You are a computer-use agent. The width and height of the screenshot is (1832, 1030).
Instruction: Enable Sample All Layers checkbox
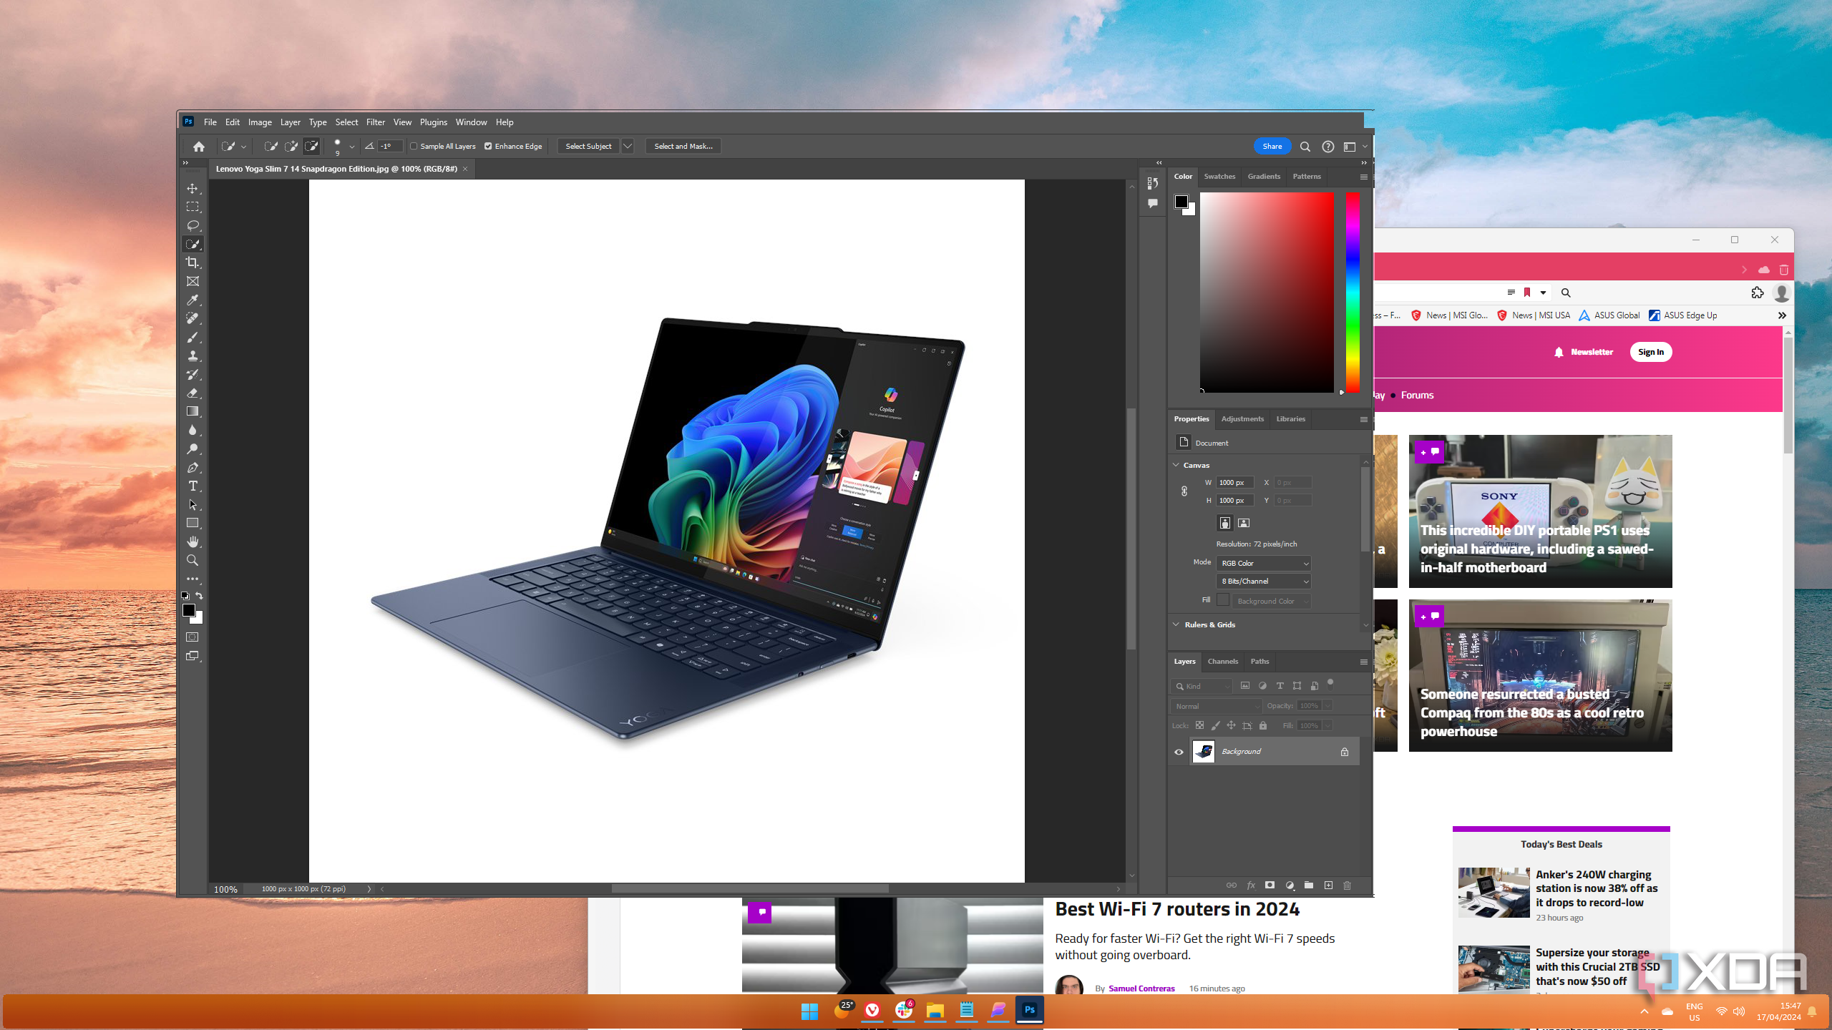coord(414,147)
